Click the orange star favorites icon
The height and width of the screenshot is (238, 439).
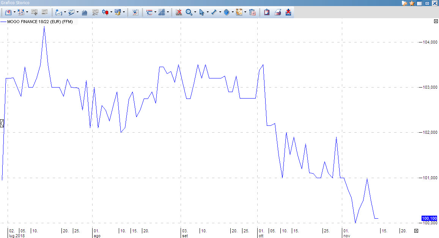412,3
